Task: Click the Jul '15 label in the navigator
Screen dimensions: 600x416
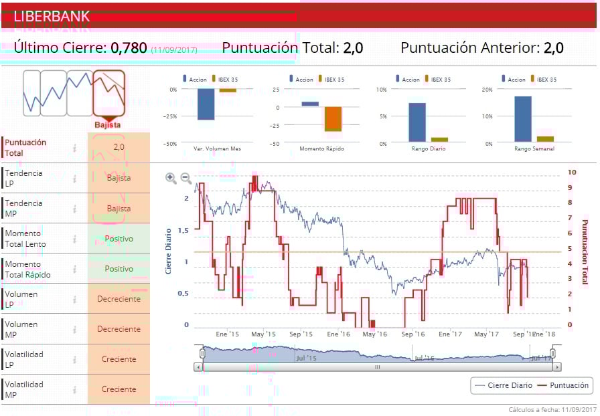Action: [x=307, y=358]
